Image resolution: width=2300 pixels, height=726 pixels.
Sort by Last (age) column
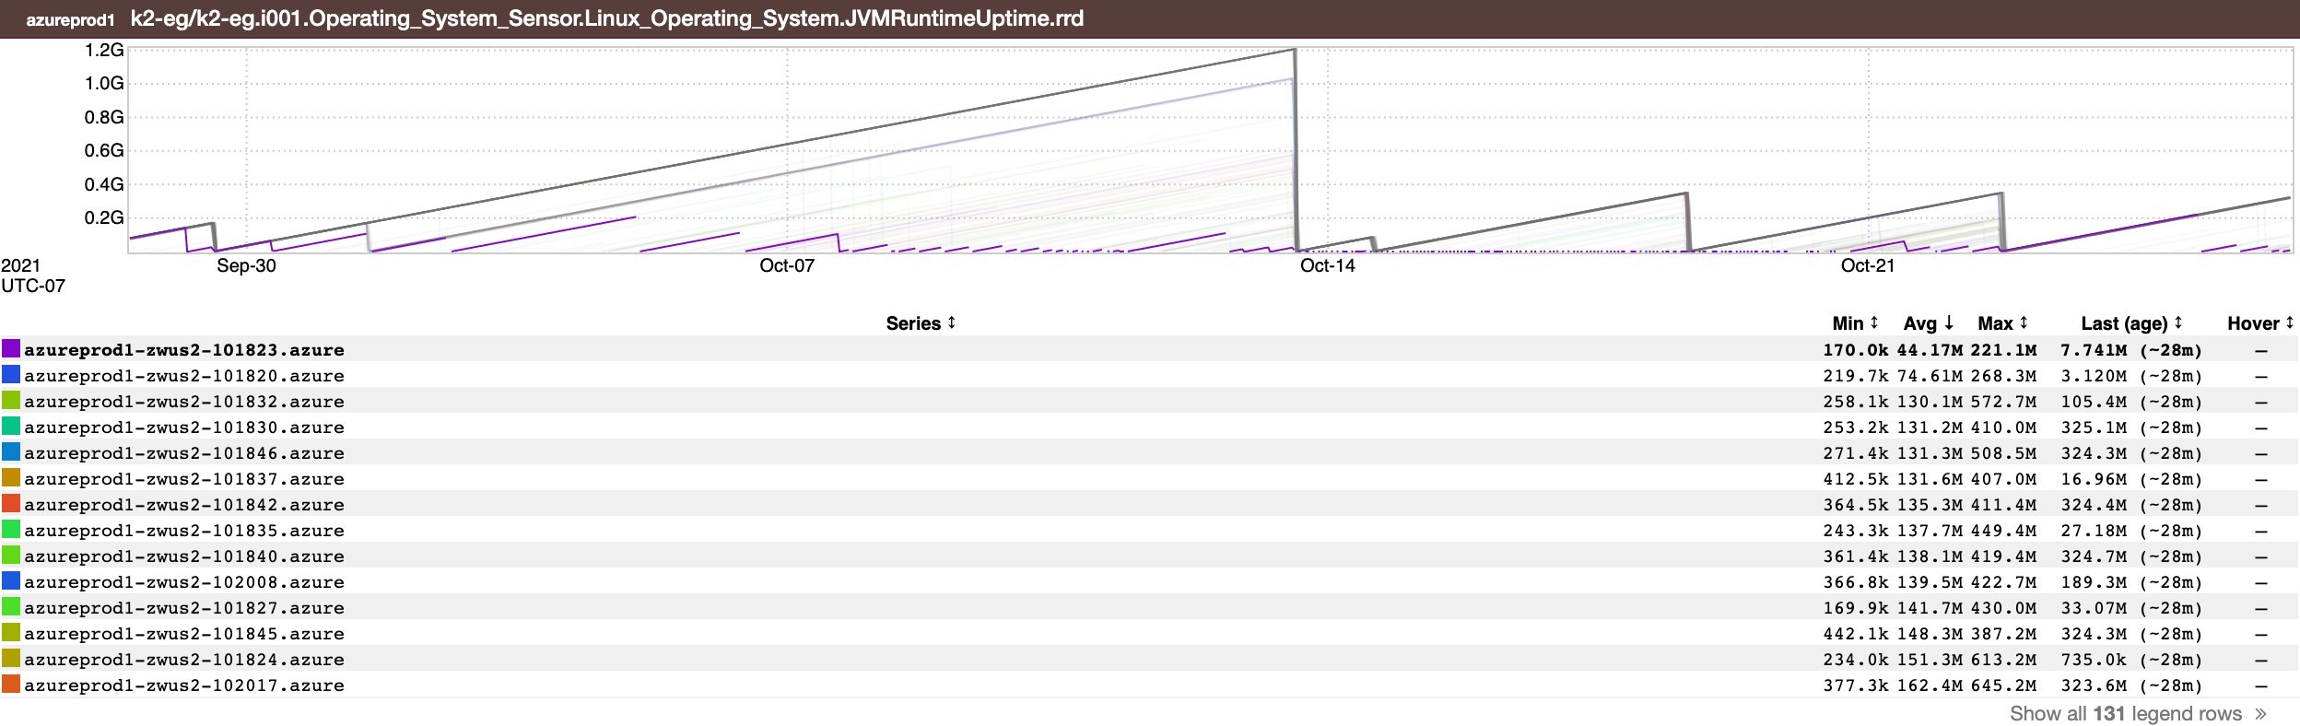click(x=2130, y=323)
